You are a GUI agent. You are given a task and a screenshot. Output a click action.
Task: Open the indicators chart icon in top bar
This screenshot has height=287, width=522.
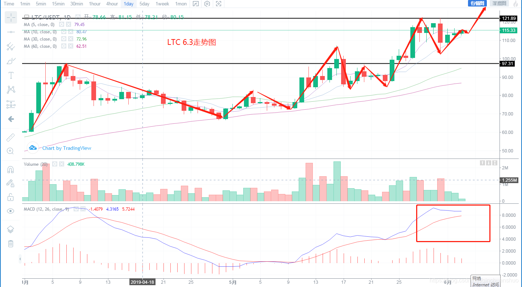click(x=196, y=4)
